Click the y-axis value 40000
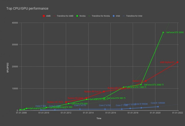This screenshot has height=126, width=185. pos(15,23)
